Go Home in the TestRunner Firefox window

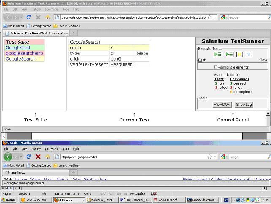click(x=48, y=17)
